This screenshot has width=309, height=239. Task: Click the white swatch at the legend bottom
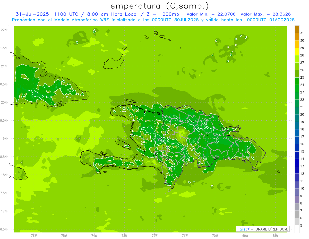pyautogui.click(x=297, y=229)
